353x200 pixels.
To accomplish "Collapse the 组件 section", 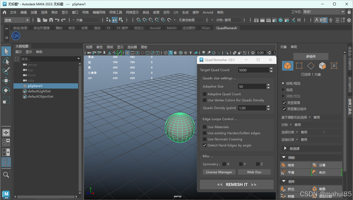I will coord(284,181).
